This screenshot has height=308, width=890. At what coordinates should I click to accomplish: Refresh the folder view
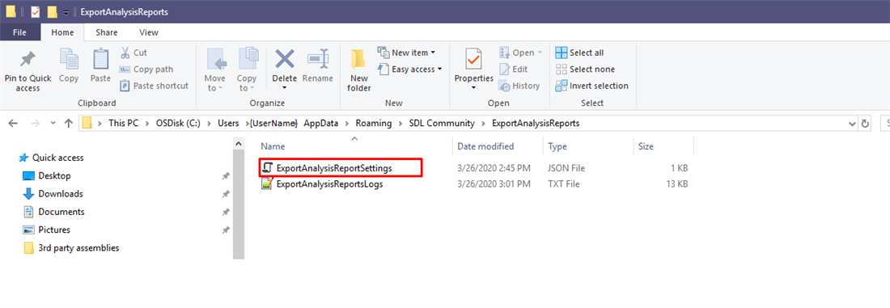(865, 123)
